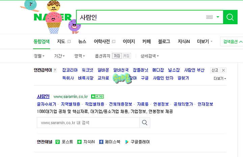Open the on-screen keyboard icon in search box

pos(209,17)
